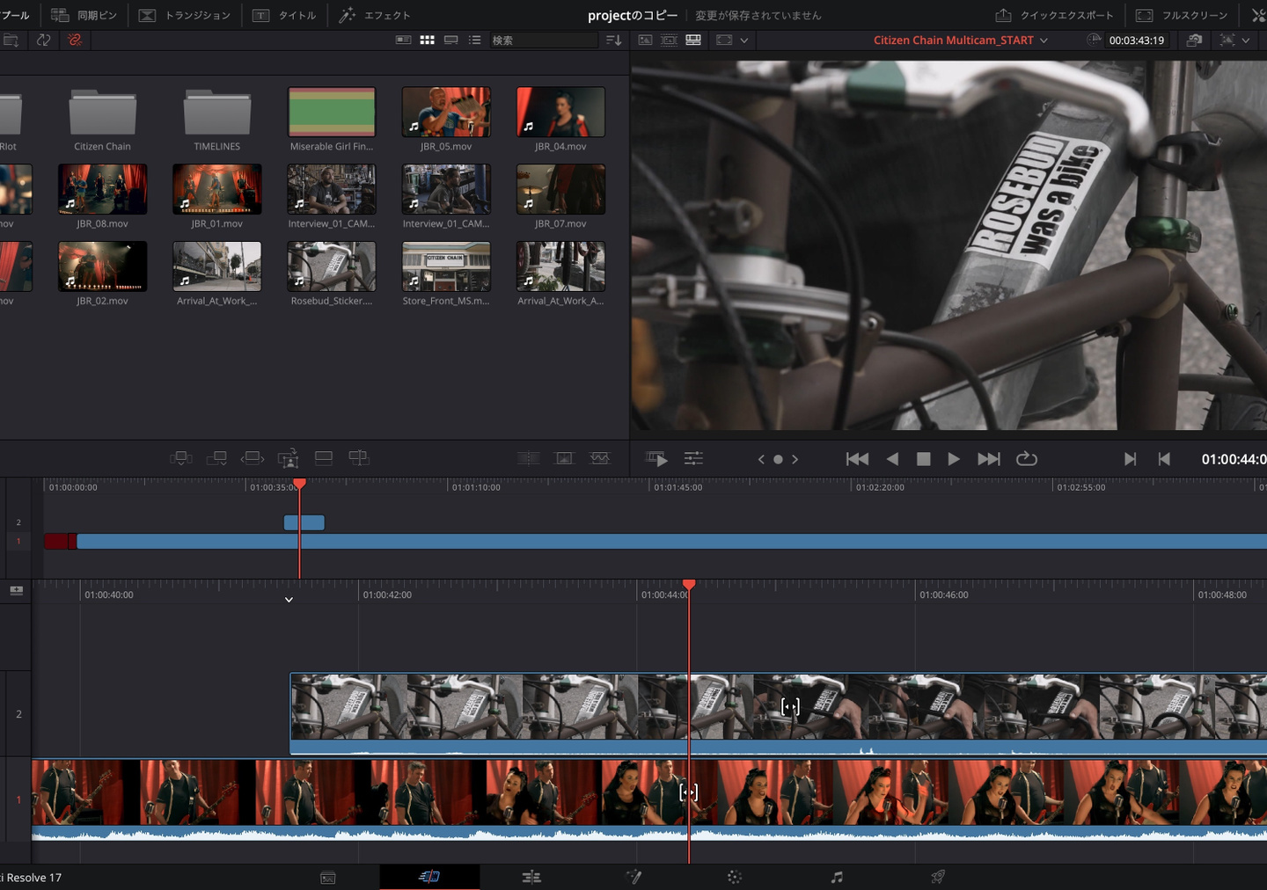Open the エフェクト (Effects) panel
This screenshot has height=890, width=1267.
tap(375, 15)
